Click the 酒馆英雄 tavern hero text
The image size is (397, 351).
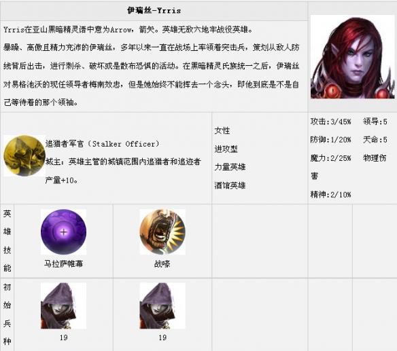[230, 185]
